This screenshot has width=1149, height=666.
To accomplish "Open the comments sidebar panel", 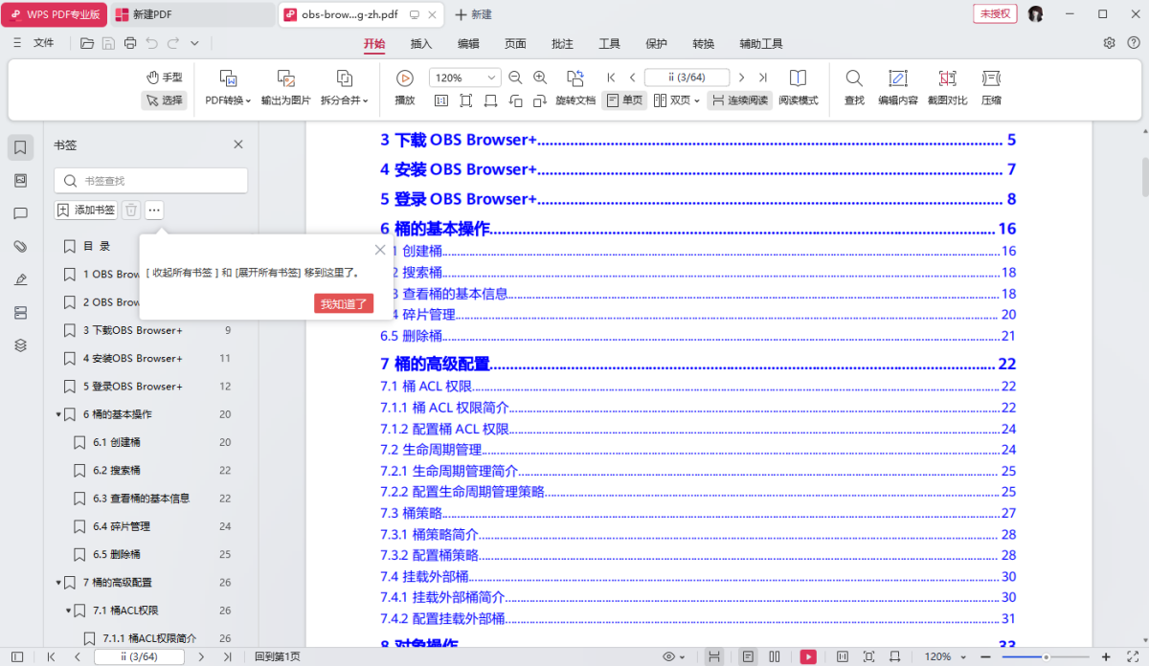I will pyautogui.click(x=21, y=213).
